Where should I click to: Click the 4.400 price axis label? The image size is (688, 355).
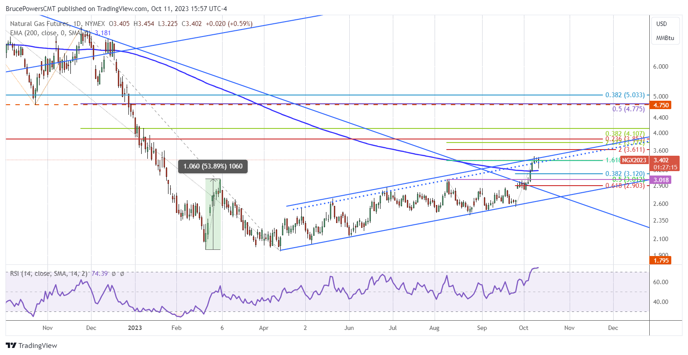click(662, 117)
